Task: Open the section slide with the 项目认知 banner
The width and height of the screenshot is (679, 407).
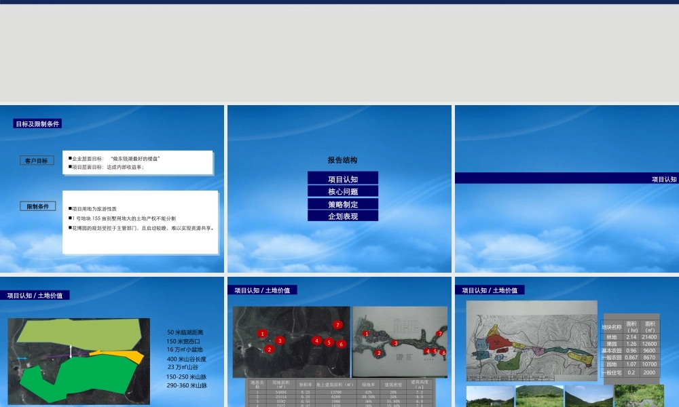Action: pos(567,189)
